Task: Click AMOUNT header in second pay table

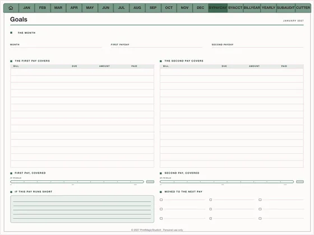Action: pos(255,66)
